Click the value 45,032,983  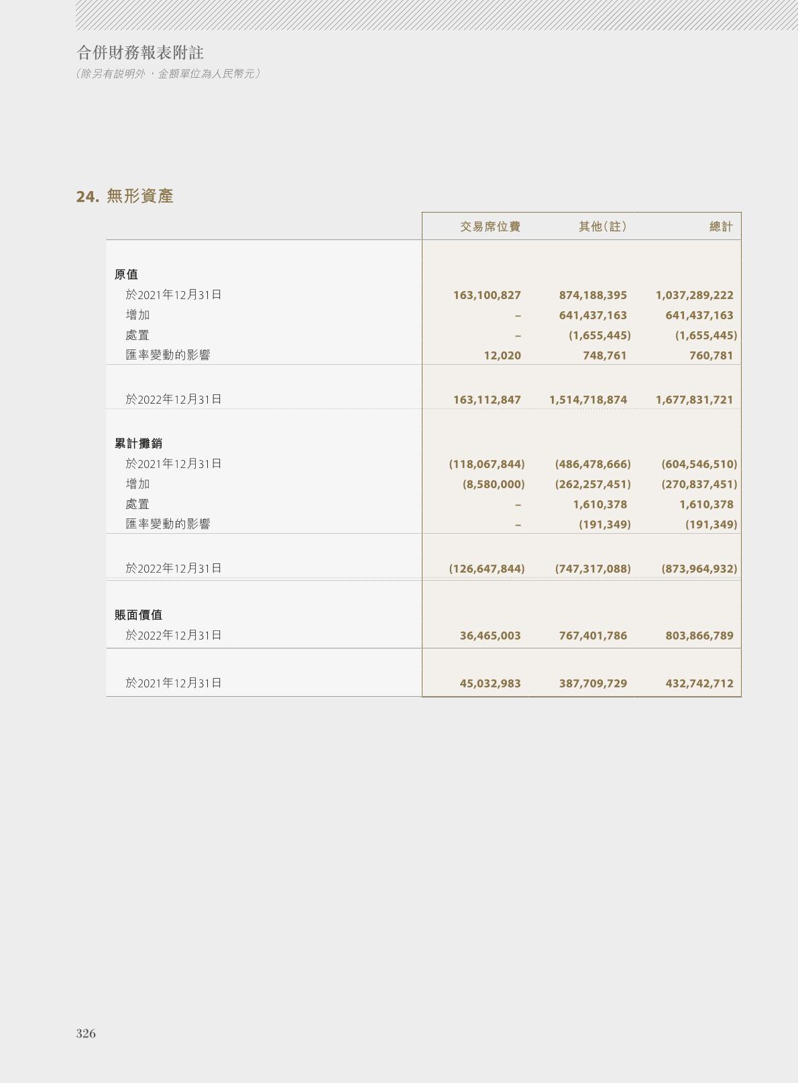coord(490,683)
